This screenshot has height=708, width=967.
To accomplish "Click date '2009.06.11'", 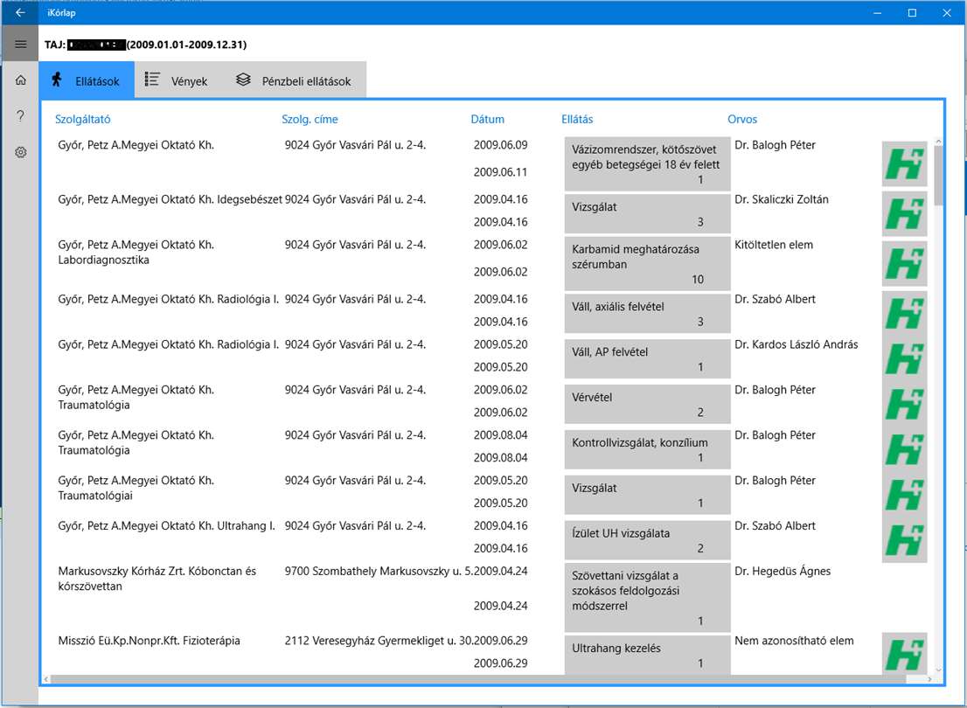I will point(500,172).
